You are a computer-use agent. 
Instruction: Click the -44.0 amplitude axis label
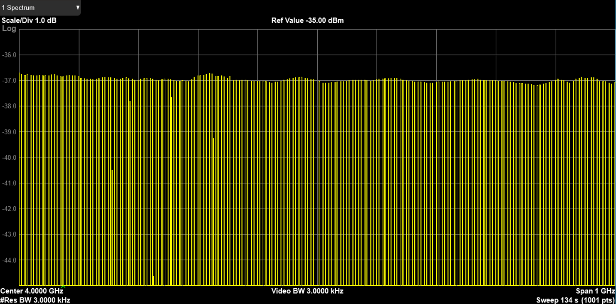(10, 260)
